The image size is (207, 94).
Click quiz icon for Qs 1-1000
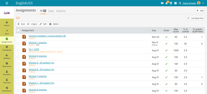click(x=24, y=50)
